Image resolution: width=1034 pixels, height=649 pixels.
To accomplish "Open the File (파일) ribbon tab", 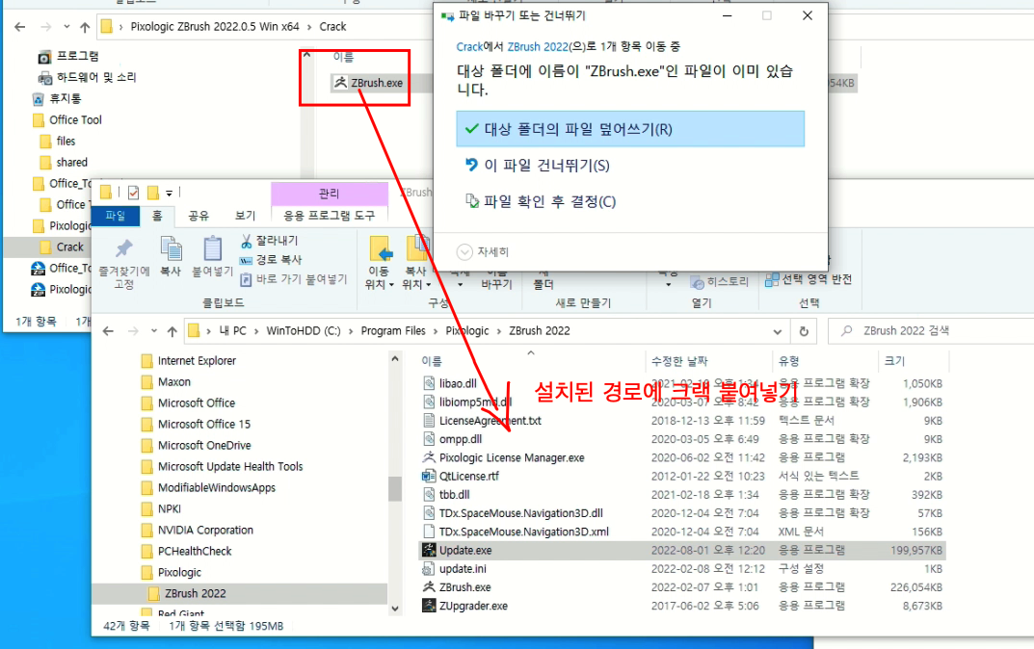I will 116,216.
